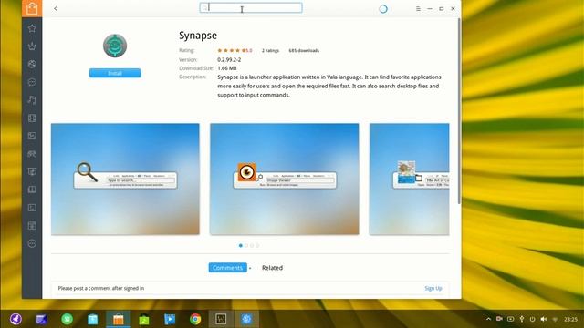
Task: Click the search input field
Action: coord(251,8)
